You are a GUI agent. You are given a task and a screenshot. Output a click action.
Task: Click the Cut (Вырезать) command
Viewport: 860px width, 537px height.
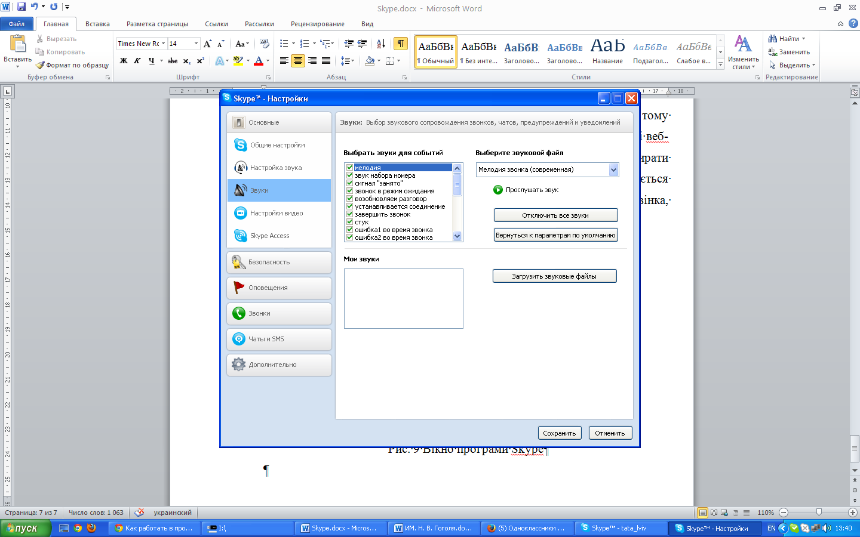click(56, 39)
